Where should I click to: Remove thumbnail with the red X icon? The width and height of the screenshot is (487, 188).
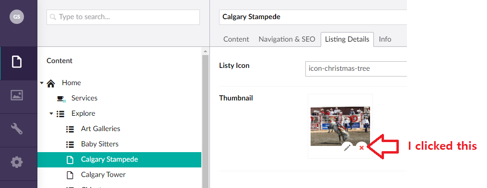(361, 148)
